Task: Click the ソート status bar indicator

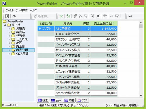Action: click(122, 105)
